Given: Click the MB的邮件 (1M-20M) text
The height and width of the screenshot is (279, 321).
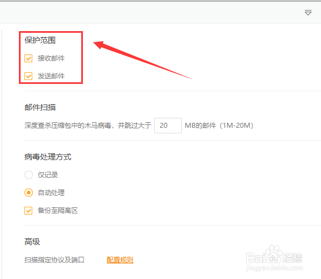Looking at the screenshot, I should [x=219, y=126].
